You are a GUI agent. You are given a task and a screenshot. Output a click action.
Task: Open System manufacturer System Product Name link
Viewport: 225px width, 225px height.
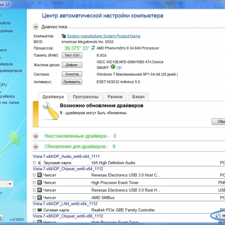(103, 36)
